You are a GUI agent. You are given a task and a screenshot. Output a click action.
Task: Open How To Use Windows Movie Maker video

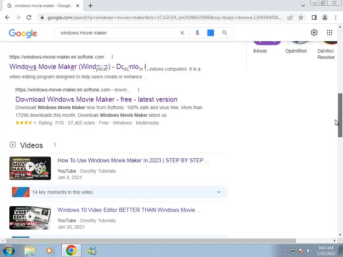133,160
